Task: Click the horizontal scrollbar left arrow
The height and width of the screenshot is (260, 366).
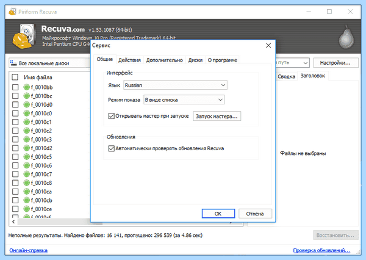Action: [13, 222]
